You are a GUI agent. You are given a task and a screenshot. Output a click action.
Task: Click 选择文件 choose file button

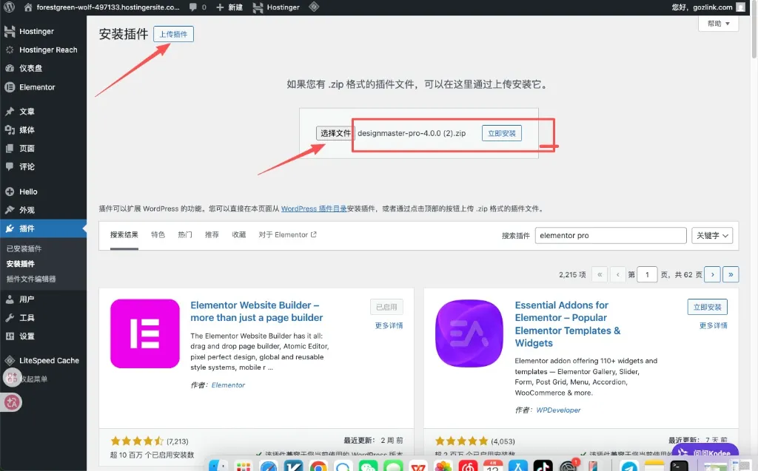[335, 133]
